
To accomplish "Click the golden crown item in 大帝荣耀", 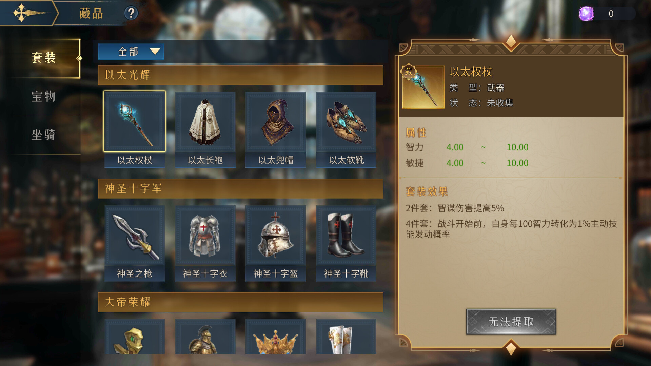I will [x=276, y=337].
